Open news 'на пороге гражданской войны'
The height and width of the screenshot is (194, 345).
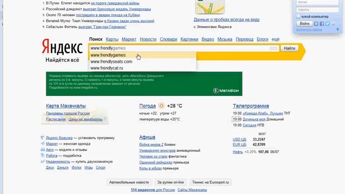pos(115,3)
